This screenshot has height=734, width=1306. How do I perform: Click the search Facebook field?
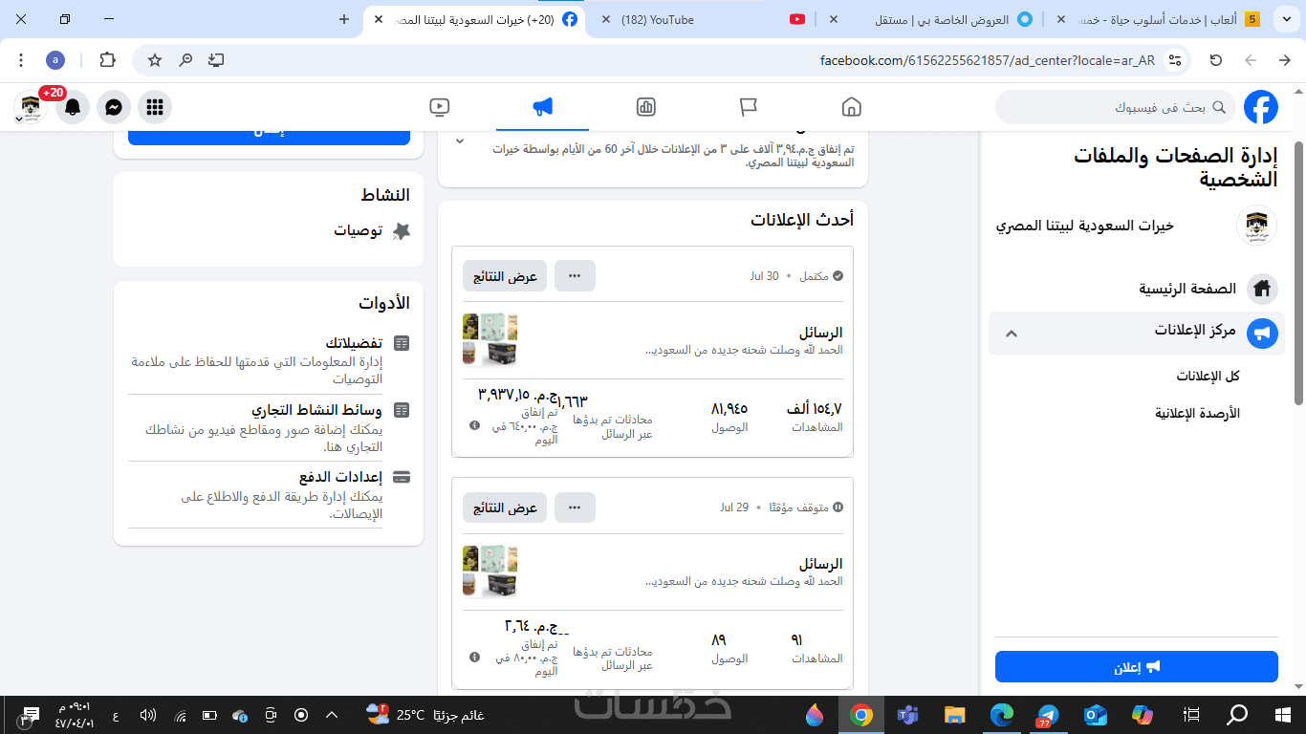coord(1115,108)
